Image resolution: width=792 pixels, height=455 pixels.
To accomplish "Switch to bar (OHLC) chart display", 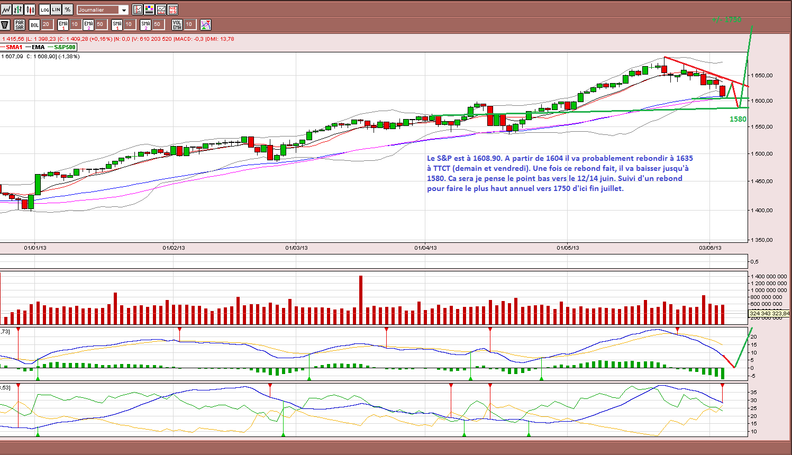I will (18, 10).
